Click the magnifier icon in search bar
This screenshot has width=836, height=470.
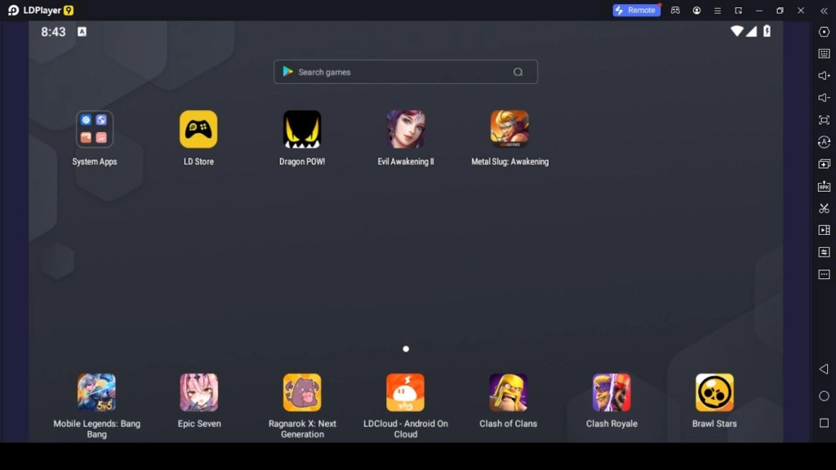click(x=518, y=72)
